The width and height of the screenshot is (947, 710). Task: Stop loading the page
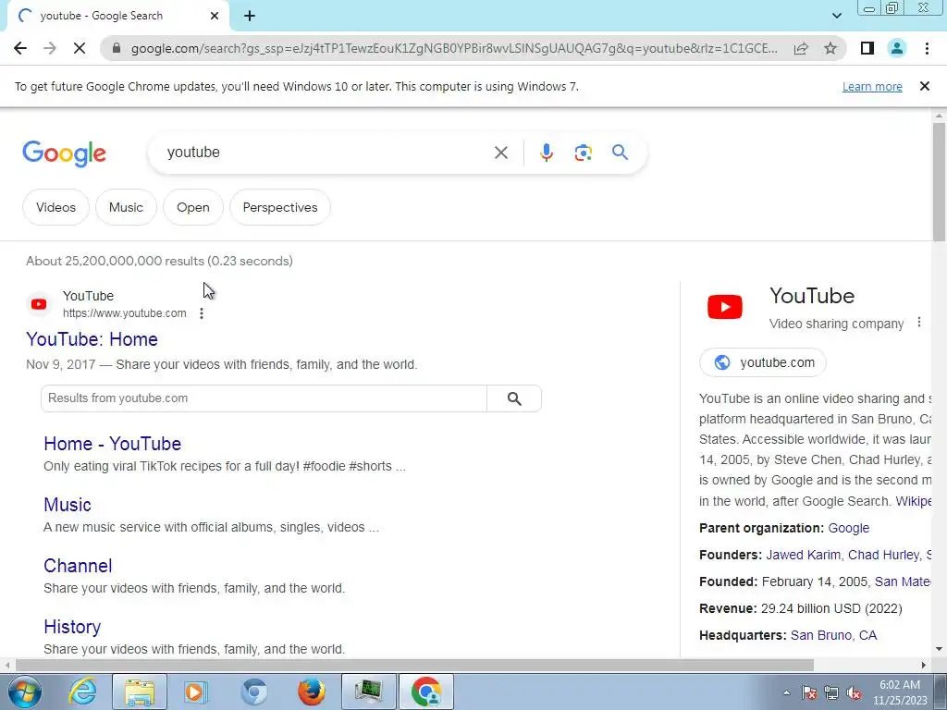pos(80,48)
